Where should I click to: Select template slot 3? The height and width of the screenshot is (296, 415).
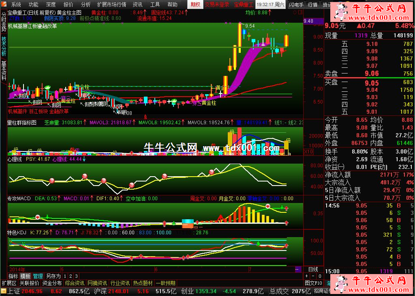click(76, 276)
